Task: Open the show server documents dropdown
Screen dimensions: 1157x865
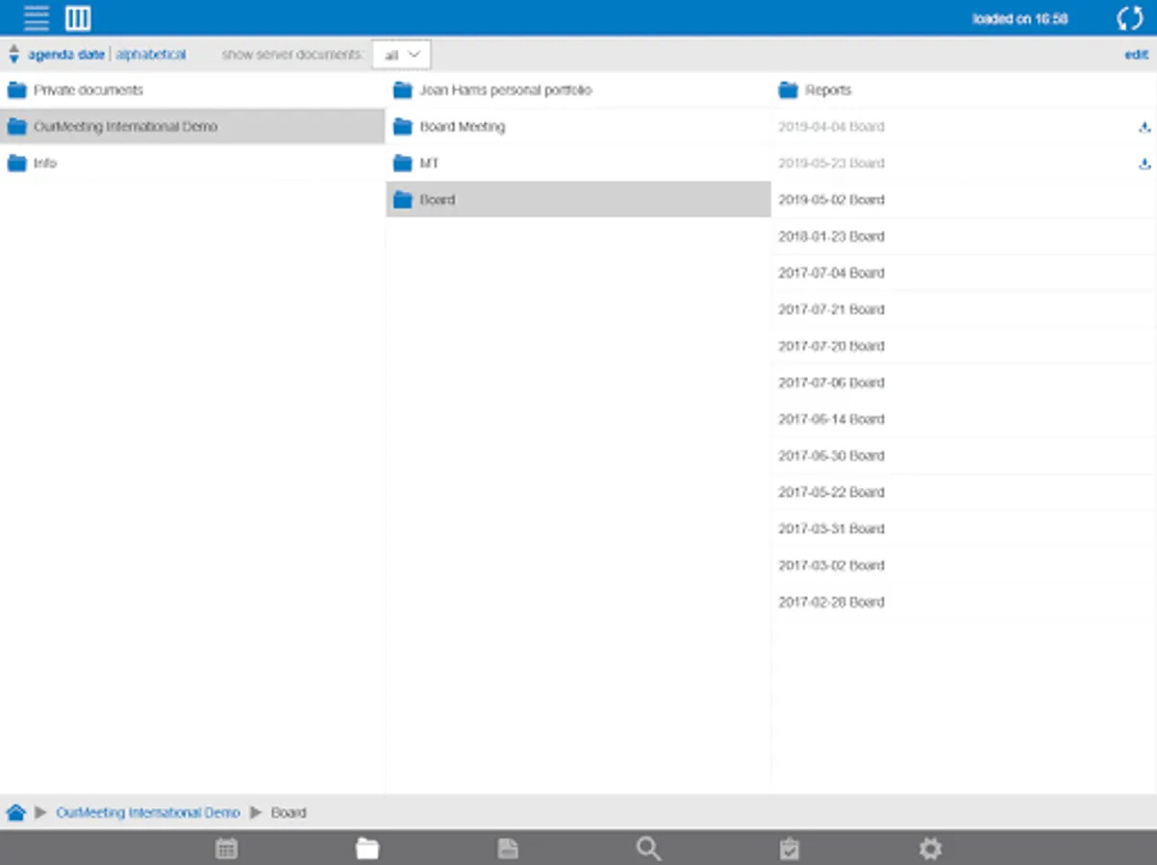Action: coord(401,55)
